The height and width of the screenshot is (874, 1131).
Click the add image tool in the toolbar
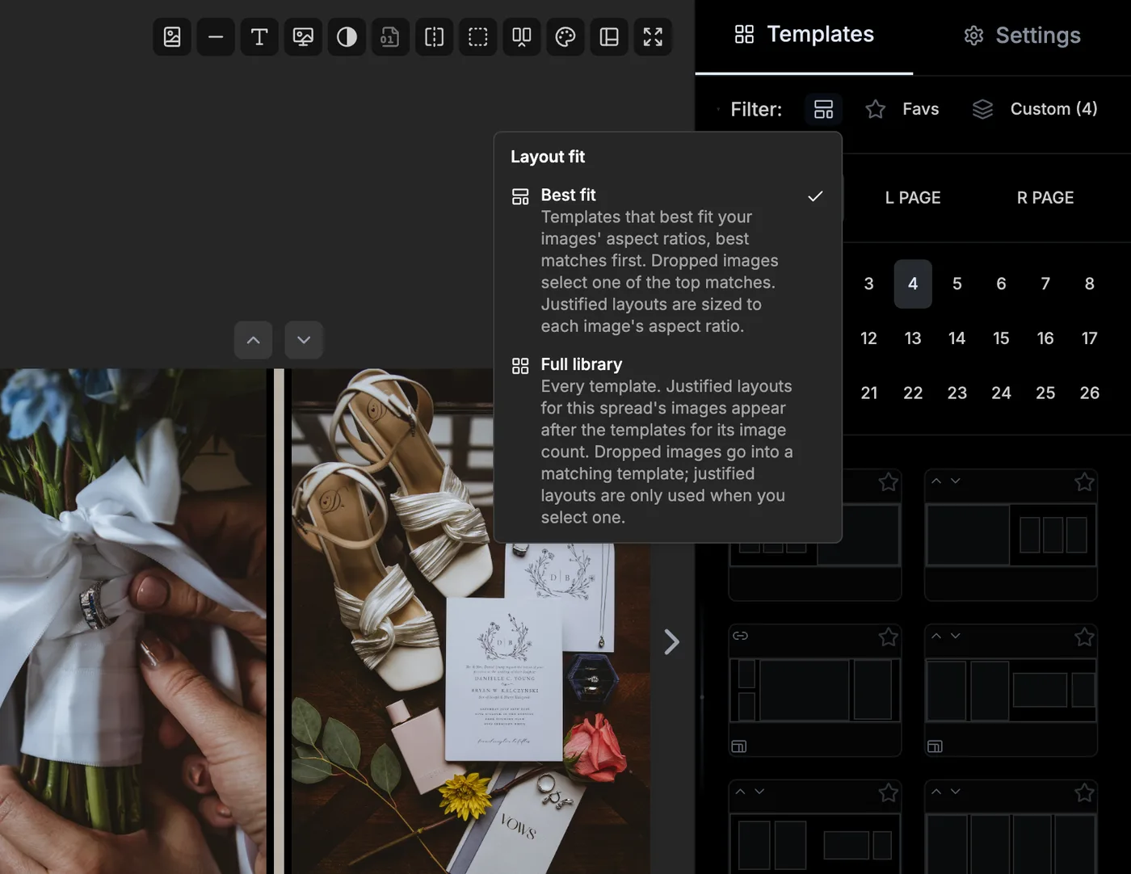pos(172,36)
